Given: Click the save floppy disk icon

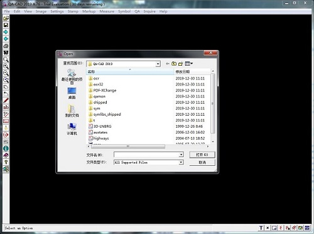Looking at the screenshot, I should coord(6,25).
